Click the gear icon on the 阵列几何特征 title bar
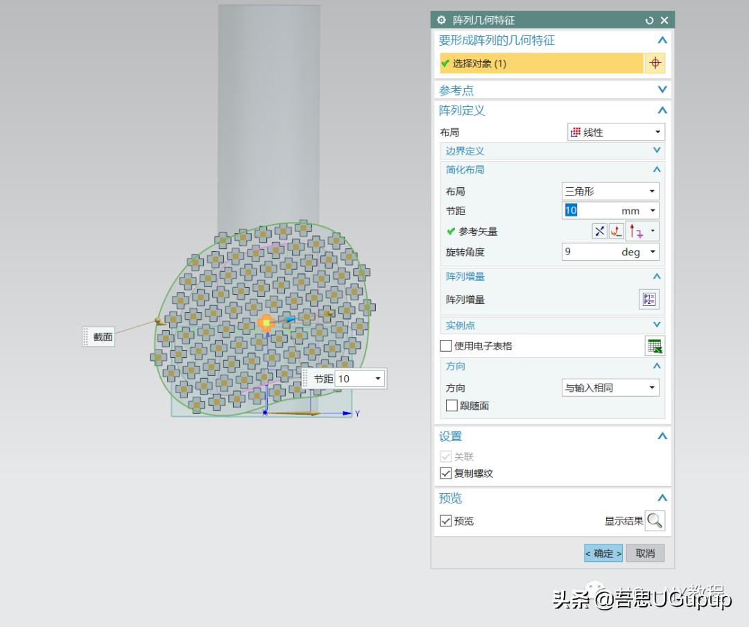Screen dimensions: 749x627 point(441,20)
